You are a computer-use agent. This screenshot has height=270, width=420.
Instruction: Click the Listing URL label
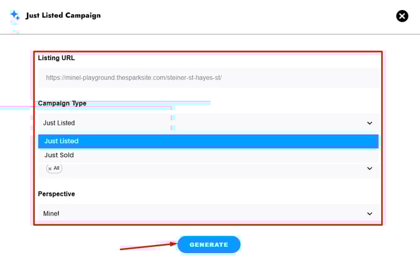point(56,58)
